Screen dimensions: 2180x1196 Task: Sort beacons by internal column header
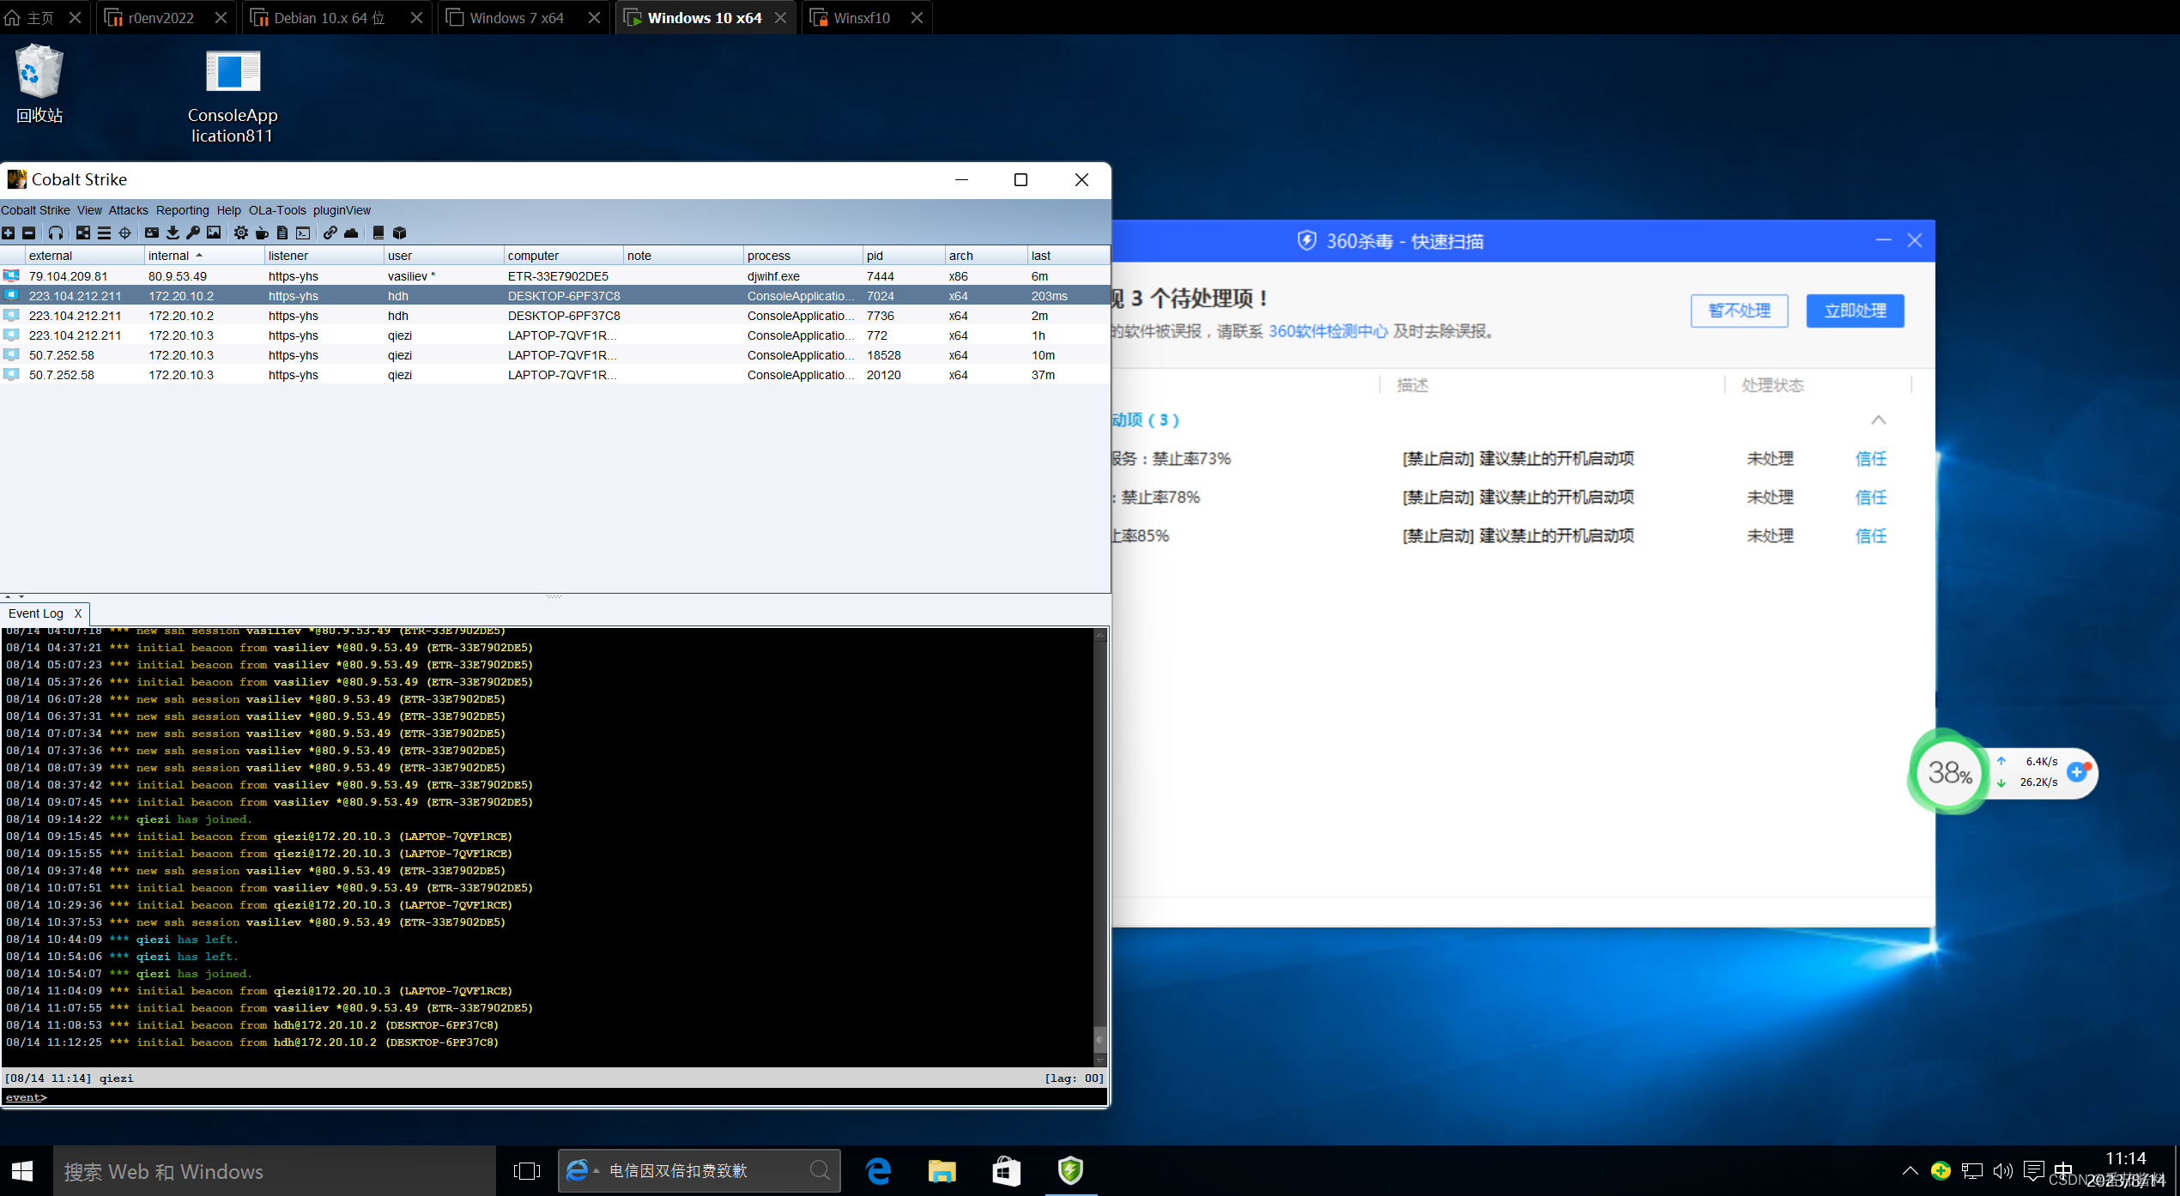pyautogui.click(x=203, y=256)
